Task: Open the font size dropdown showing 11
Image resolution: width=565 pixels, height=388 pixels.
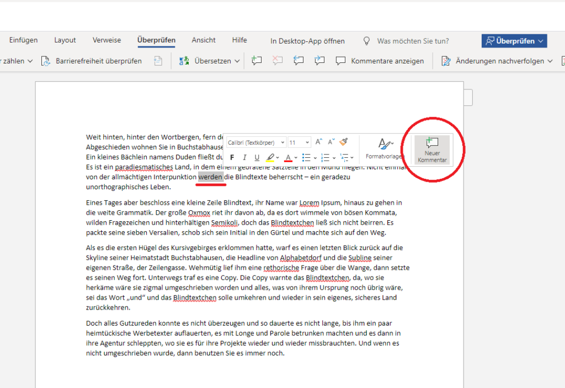Action: [x=300, y=142]
